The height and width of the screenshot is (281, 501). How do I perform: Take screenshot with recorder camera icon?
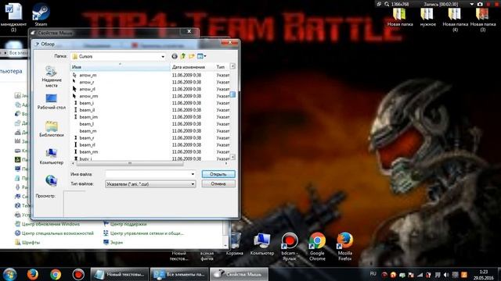point(480,4)
